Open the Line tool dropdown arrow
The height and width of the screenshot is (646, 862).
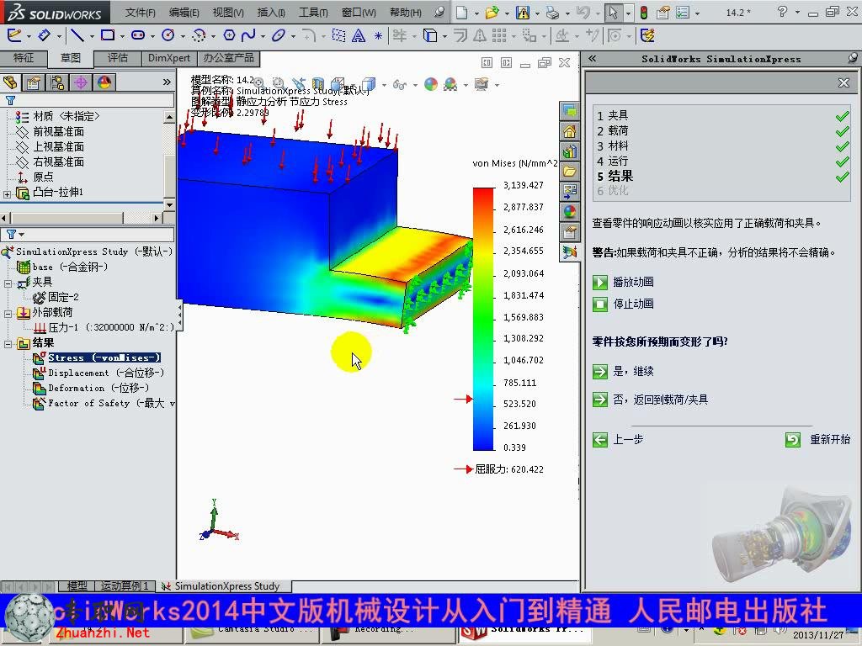point(92,37)
